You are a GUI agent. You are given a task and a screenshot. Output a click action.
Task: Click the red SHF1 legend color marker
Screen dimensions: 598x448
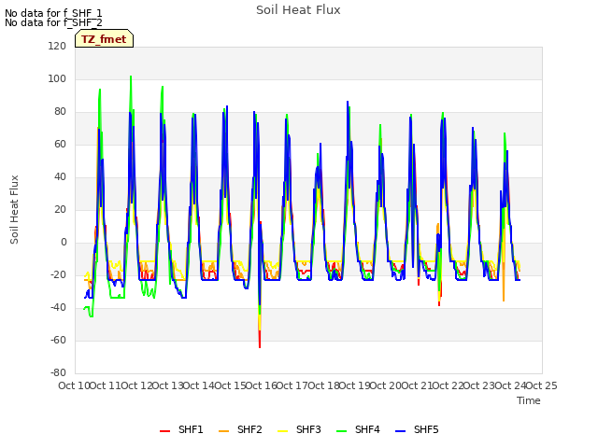click(x=164, y=431)
